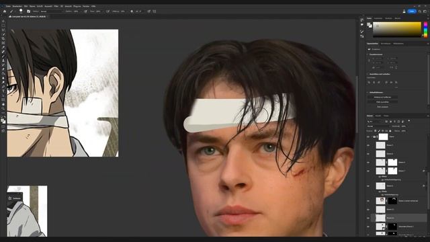
Task: Open the layer filter kind dropdown
Action: point(374,121)
